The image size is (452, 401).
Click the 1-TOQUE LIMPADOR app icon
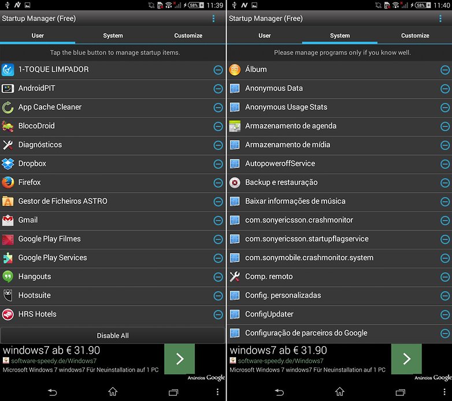[x=8, y=70]
